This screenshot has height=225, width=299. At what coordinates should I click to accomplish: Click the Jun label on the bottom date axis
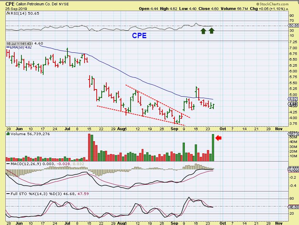pos(19,223)
